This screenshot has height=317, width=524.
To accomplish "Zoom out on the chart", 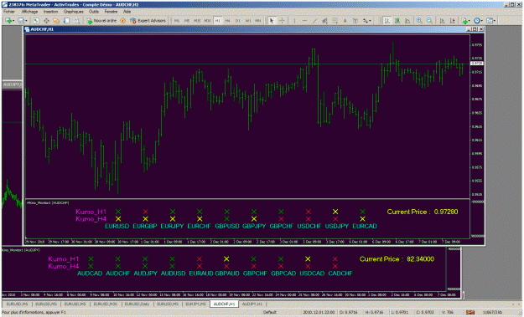I will tap(429, 21).
